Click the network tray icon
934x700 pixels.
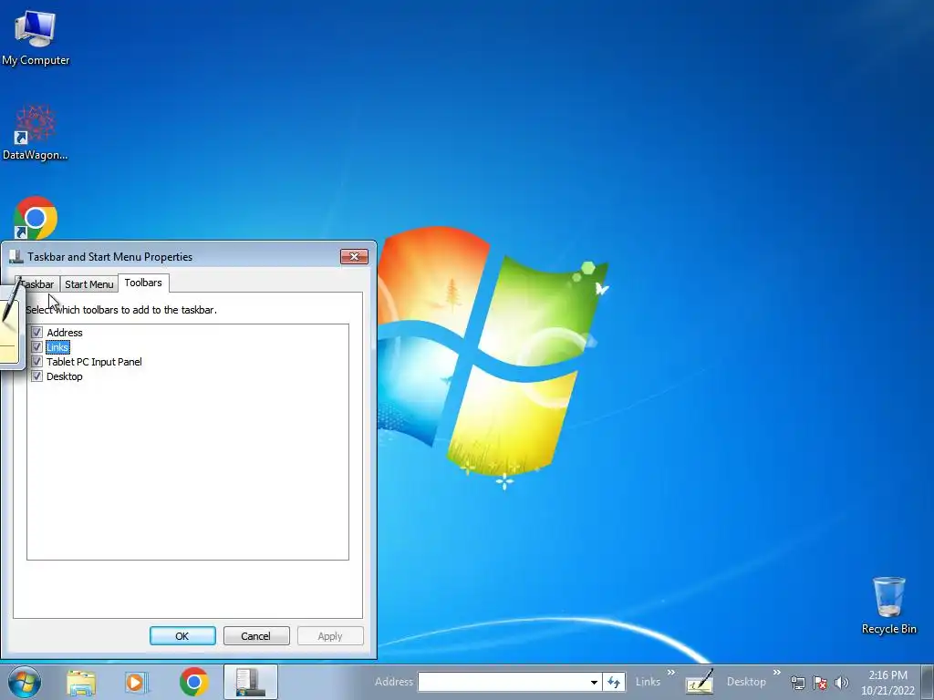click(x=797, y=683)
